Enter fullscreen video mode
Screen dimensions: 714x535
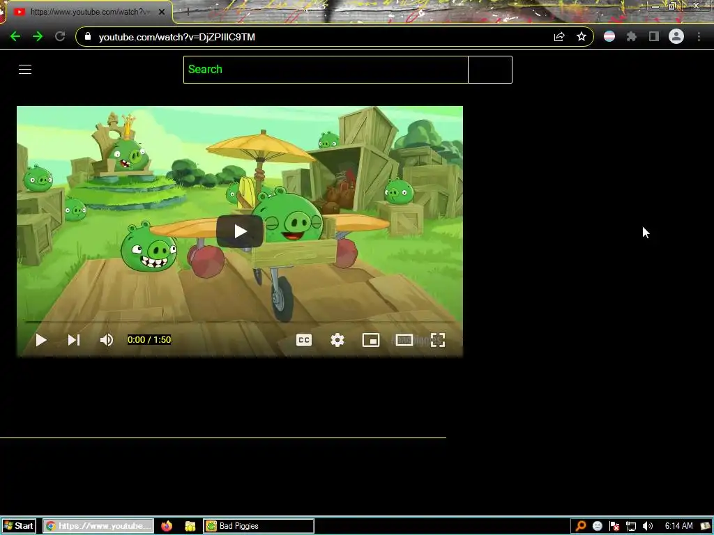438,340
